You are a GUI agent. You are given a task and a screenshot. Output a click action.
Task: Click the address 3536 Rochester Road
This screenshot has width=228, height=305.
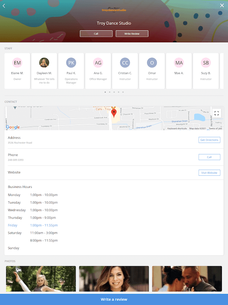[x=20, y=143]
